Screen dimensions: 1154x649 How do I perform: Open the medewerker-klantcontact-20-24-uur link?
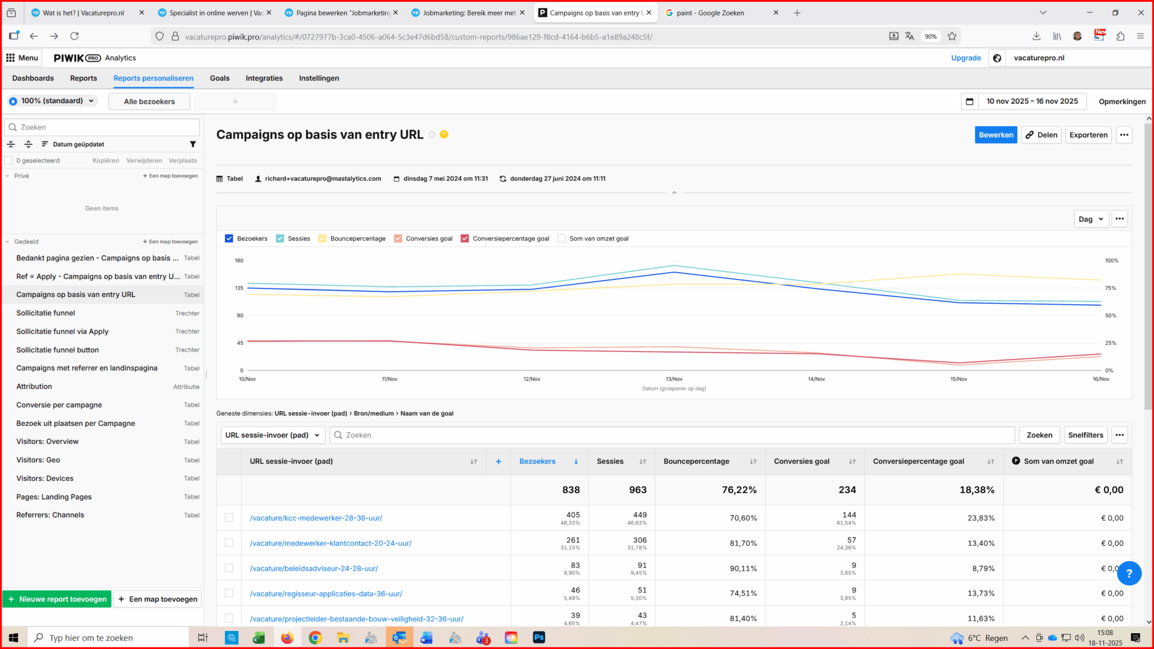330,543
